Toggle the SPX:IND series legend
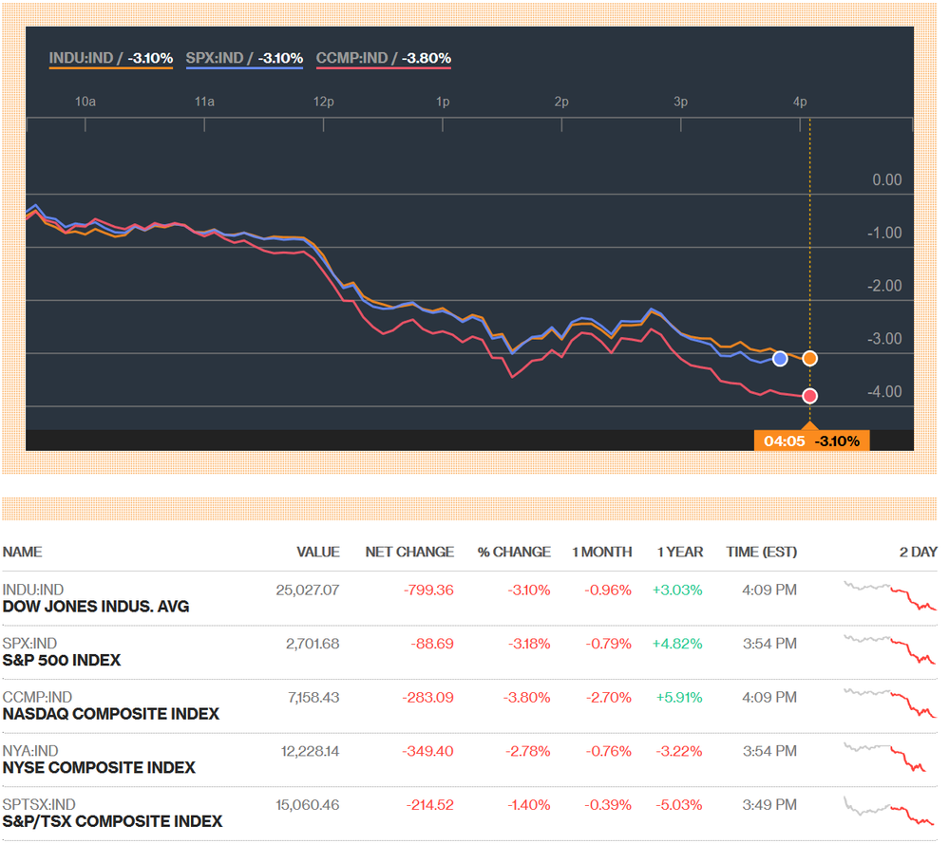 [x=244, y=59]
